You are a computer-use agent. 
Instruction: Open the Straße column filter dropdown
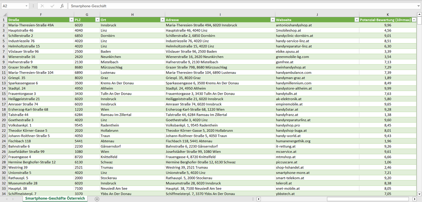tap(71, 20)
